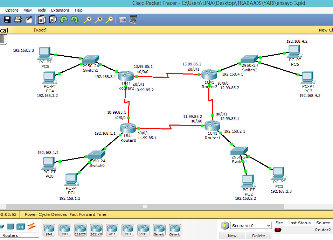The image size is (333, 240).
Task: Click Power Cycle Devices
Action: [46, 214]
